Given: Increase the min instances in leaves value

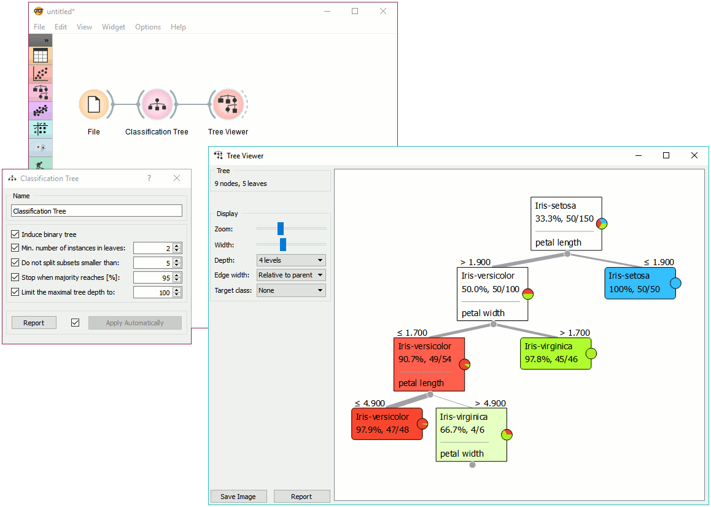Looking at the screenshot, I should [177, 246].
